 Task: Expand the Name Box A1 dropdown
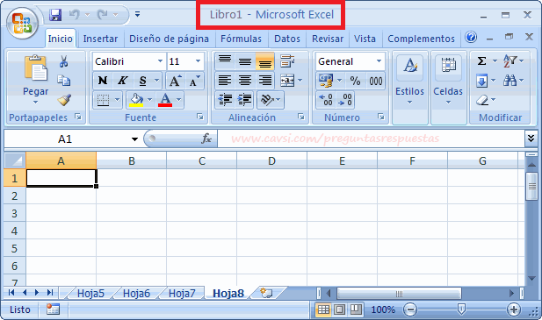coord(134,139)
